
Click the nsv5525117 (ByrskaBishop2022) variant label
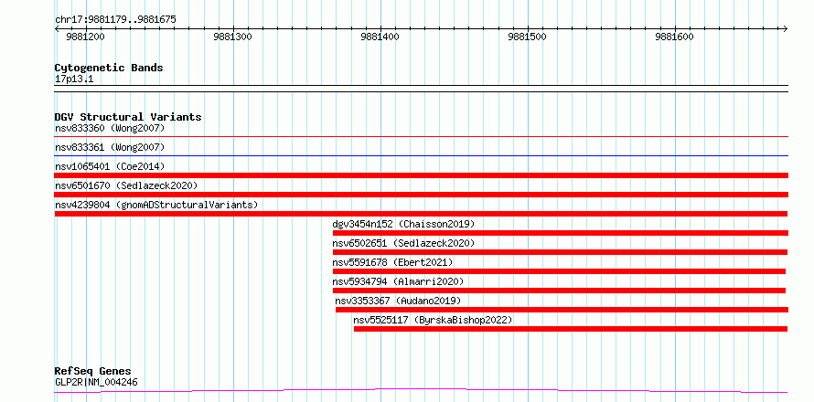point(433,320)
